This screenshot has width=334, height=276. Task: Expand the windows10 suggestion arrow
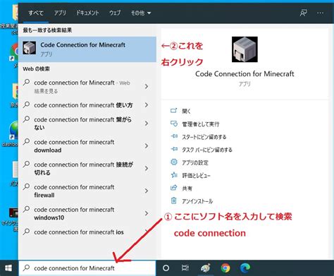coord(147,213)
